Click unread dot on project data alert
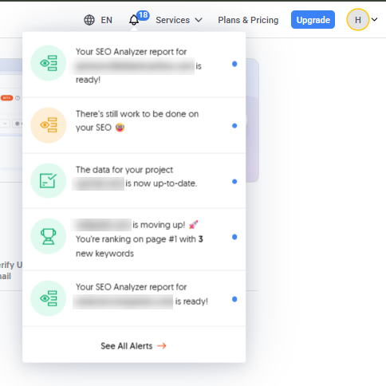 234,182
